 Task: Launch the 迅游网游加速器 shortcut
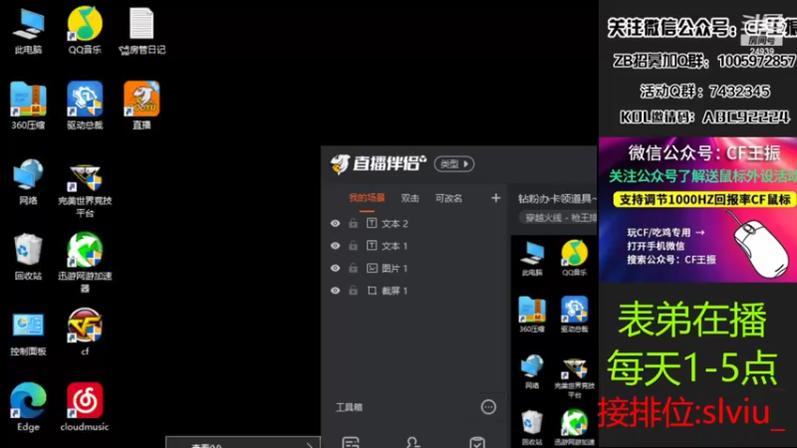tap(85, 263)
